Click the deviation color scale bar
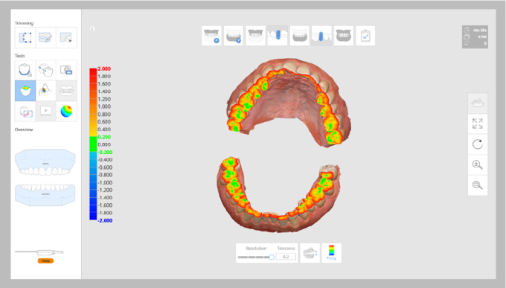 coord(93,144)
